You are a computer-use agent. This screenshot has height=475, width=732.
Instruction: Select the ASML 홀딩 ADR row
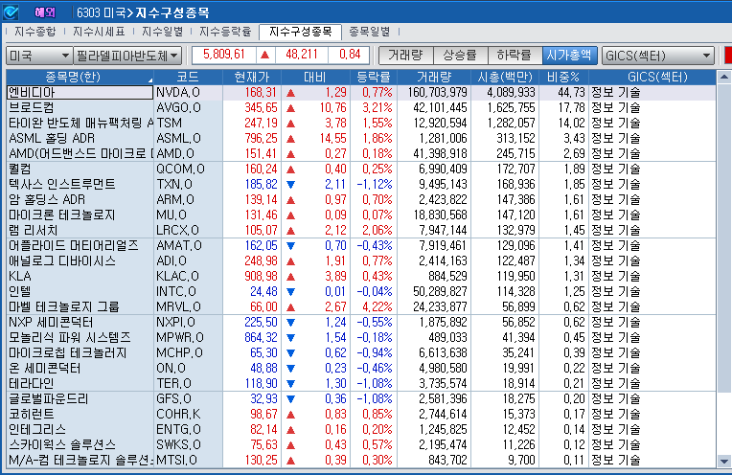pos(361,139)
